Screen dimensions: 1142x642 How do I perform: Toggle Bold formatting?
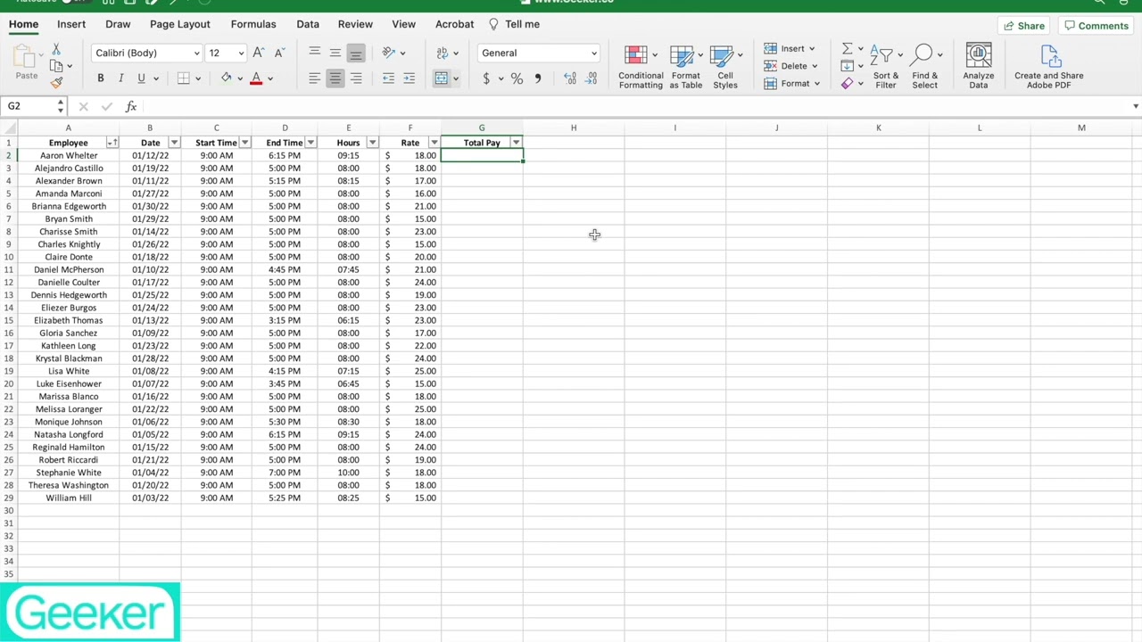click(100, 78)
